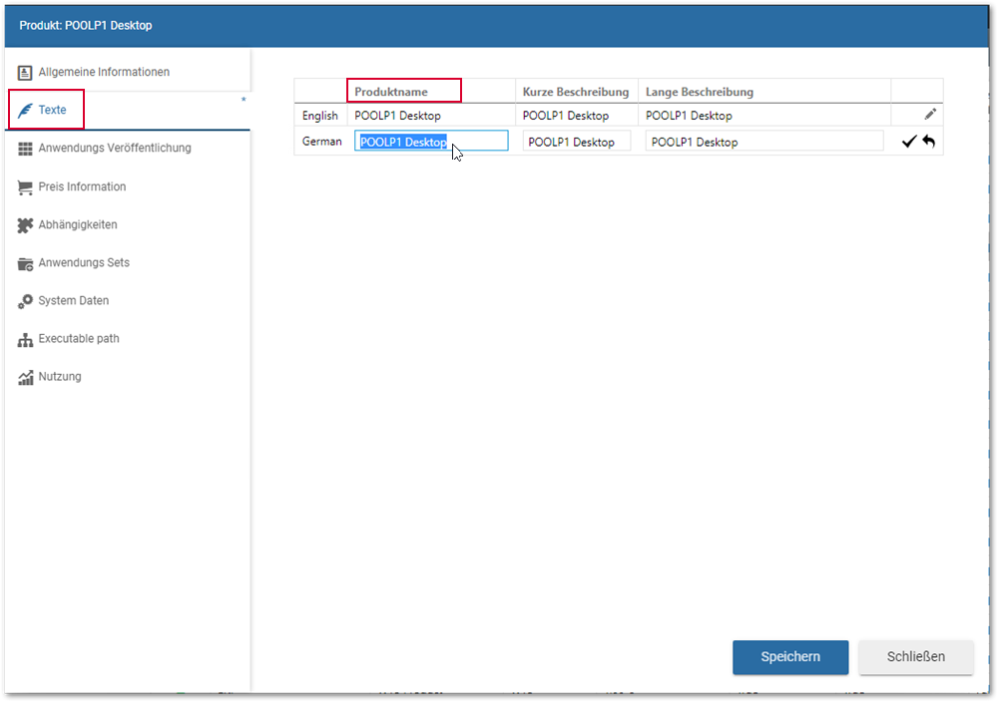The width and height of the screenshot is (998, 702).
Task: Click the dialog title Produkt: POOLP1 Desktop
Action: (x=85, y=26)
